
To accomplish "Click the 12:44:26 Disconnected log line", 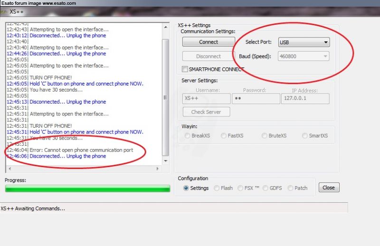I will 57,54.
